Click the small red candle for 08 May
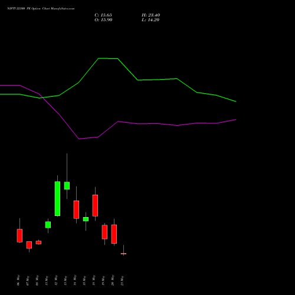295x295 pixels. coord(38,242)
